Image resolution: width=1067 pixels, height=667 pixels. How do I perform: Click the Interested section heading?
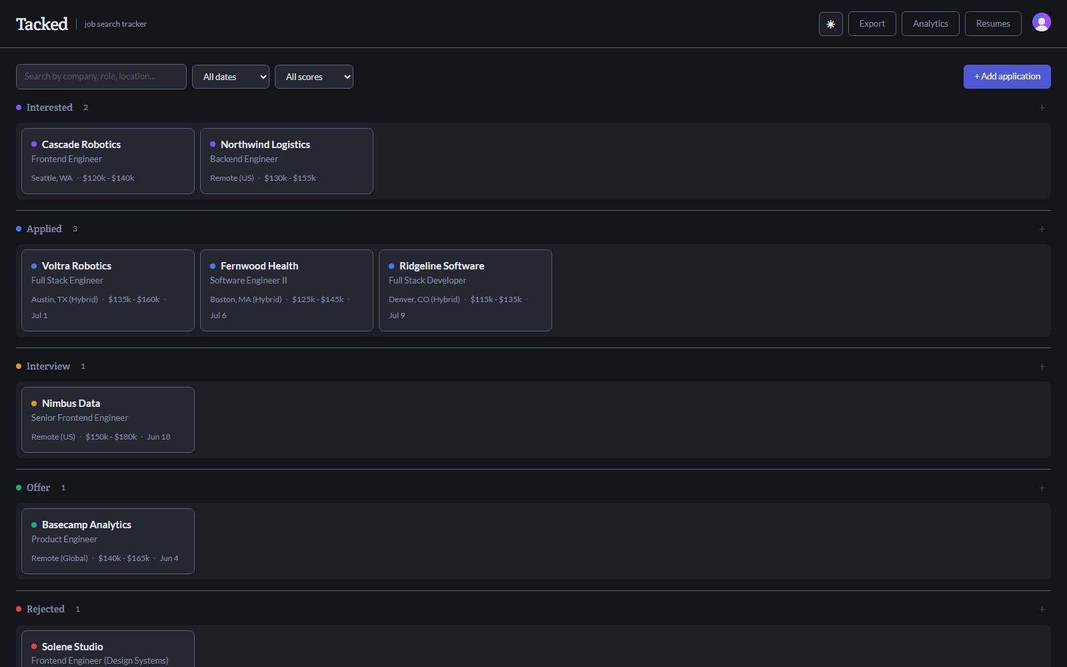(x=49, y=107)
